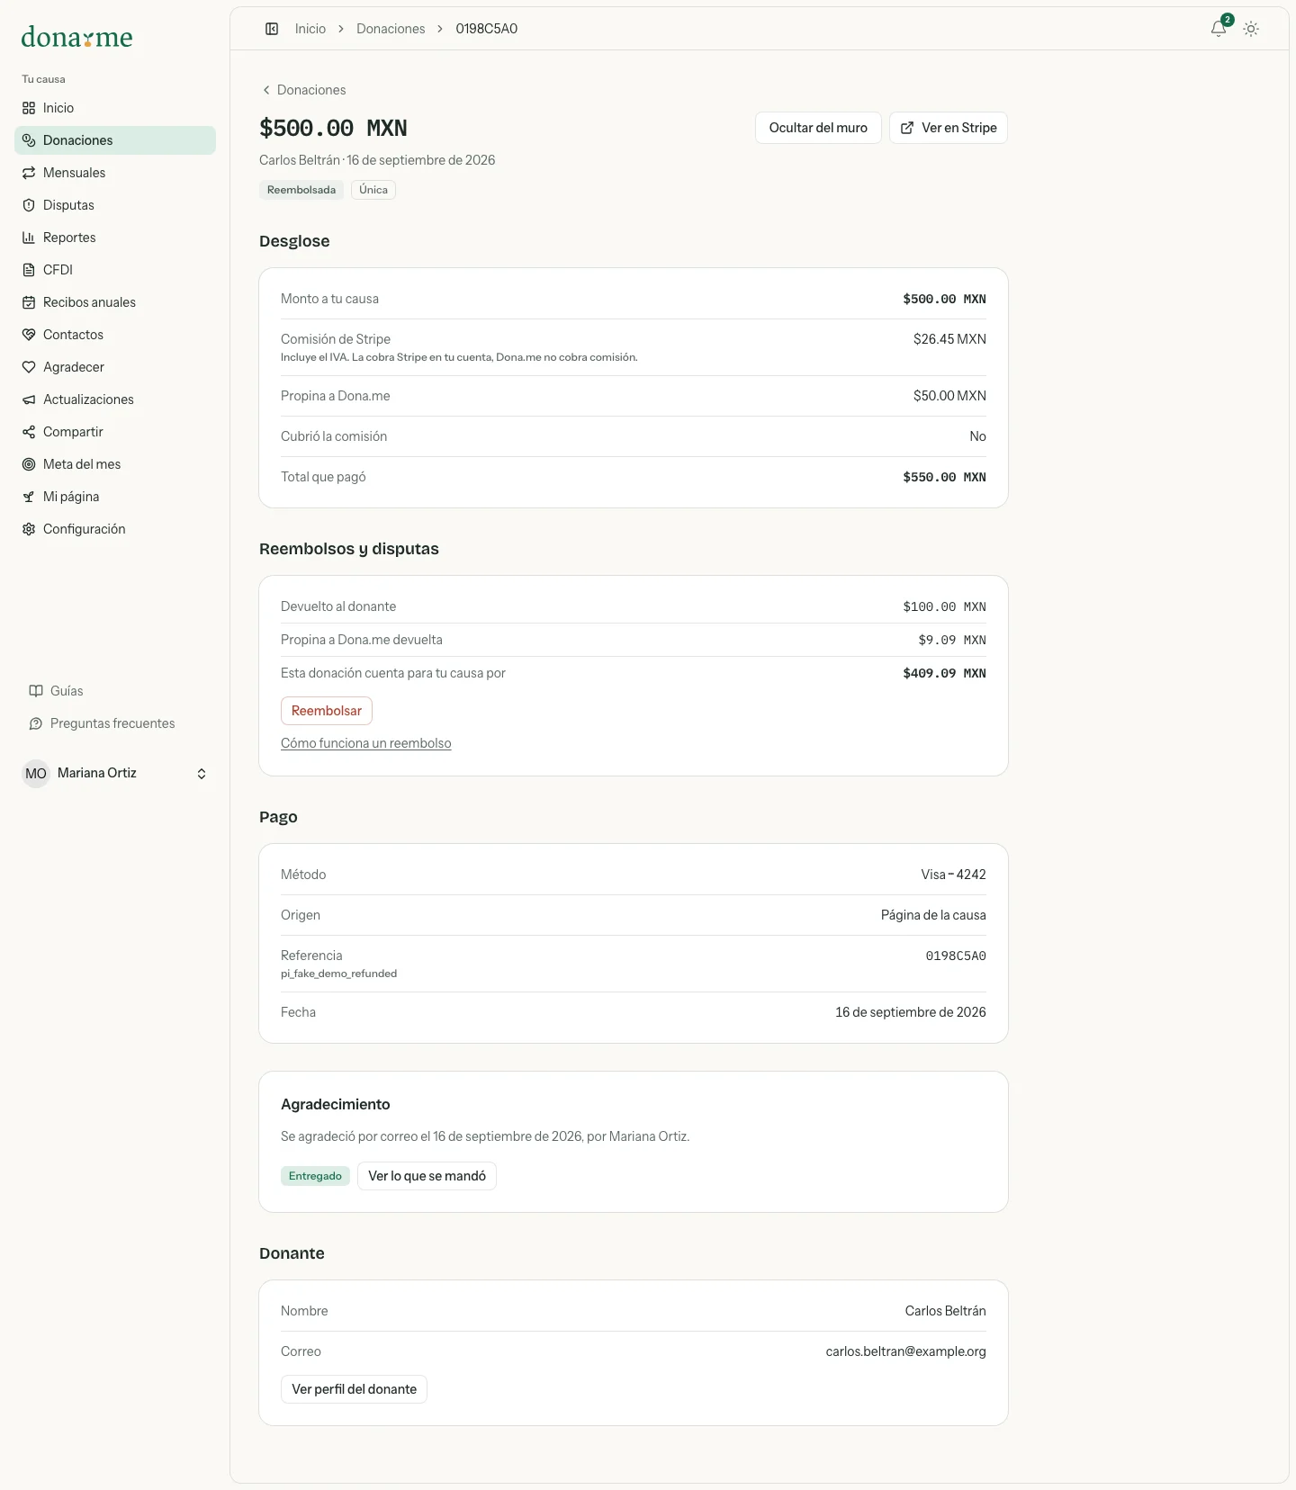Click the Ver lo que se mandó button
The width and height of the screenshot is (1296, 1490).
tap(427, 1176)
